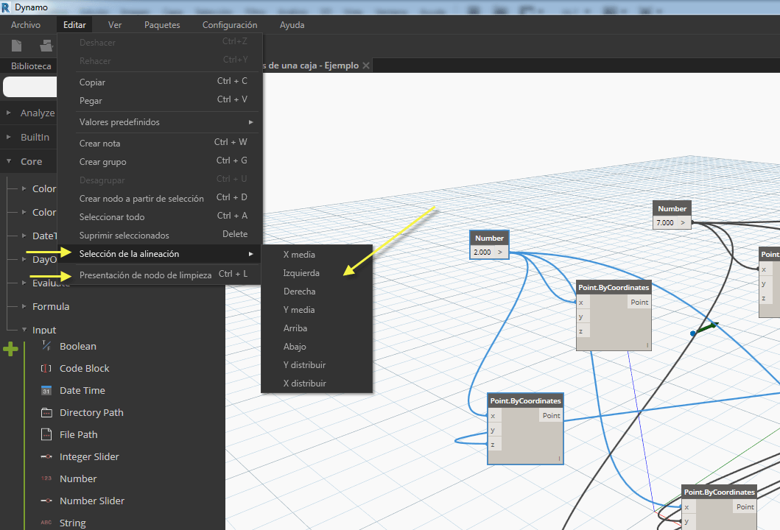Click the Boolean label in Input list

tap(78, 346)
